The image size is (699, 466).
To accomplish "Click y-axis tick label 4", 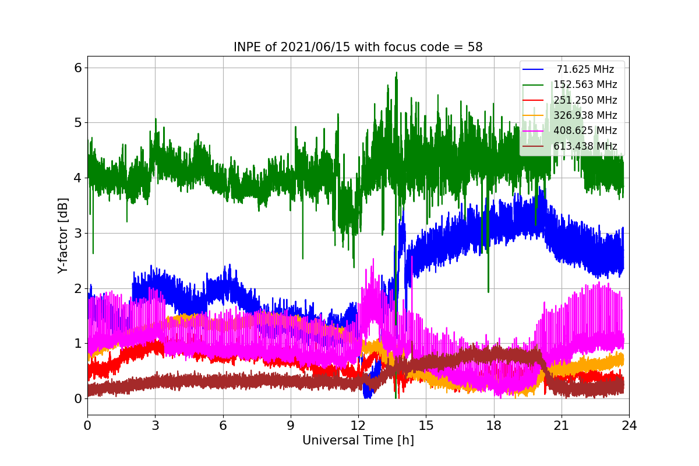I will 77,178.
